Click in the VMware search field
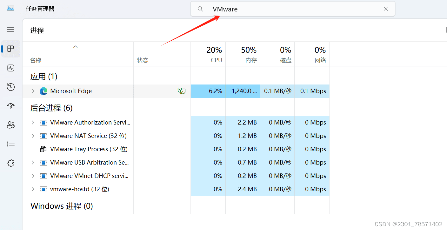This screenshot has width=447, height=230. click(x=293, y=9)
